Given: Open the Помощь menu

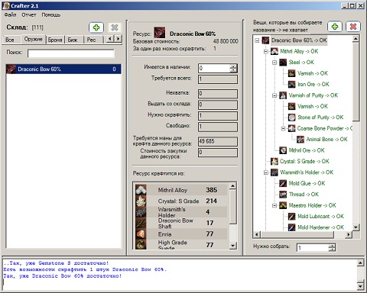Looking at the screenshot, I should coord(50,14).
